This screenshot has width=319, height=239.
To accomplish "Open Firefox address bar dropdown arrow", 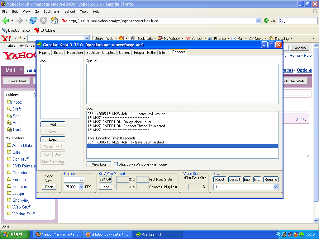I will [x=258, y=21].
